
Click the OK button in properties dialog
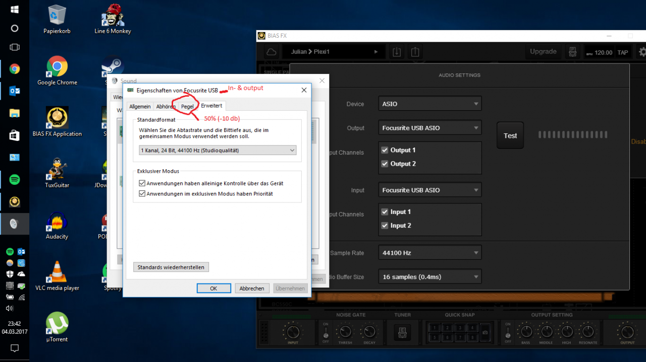pos(213,288)
